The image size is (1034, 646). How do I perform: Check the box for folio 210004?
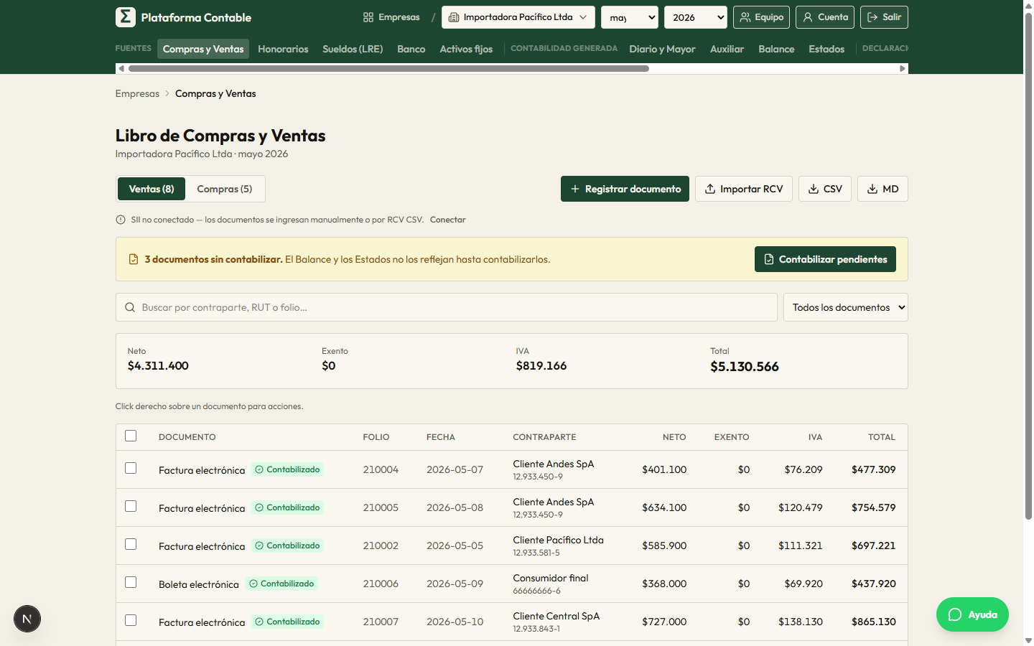pos(131,468)
